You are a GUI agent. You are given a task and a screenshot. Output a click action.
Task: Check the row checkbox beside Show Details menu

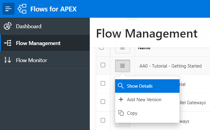(103, 84)
